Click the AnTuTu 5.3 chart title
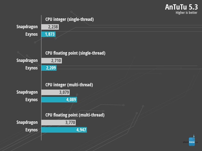Viewport: 202px width, 151px height. click(x=181, y=7)
